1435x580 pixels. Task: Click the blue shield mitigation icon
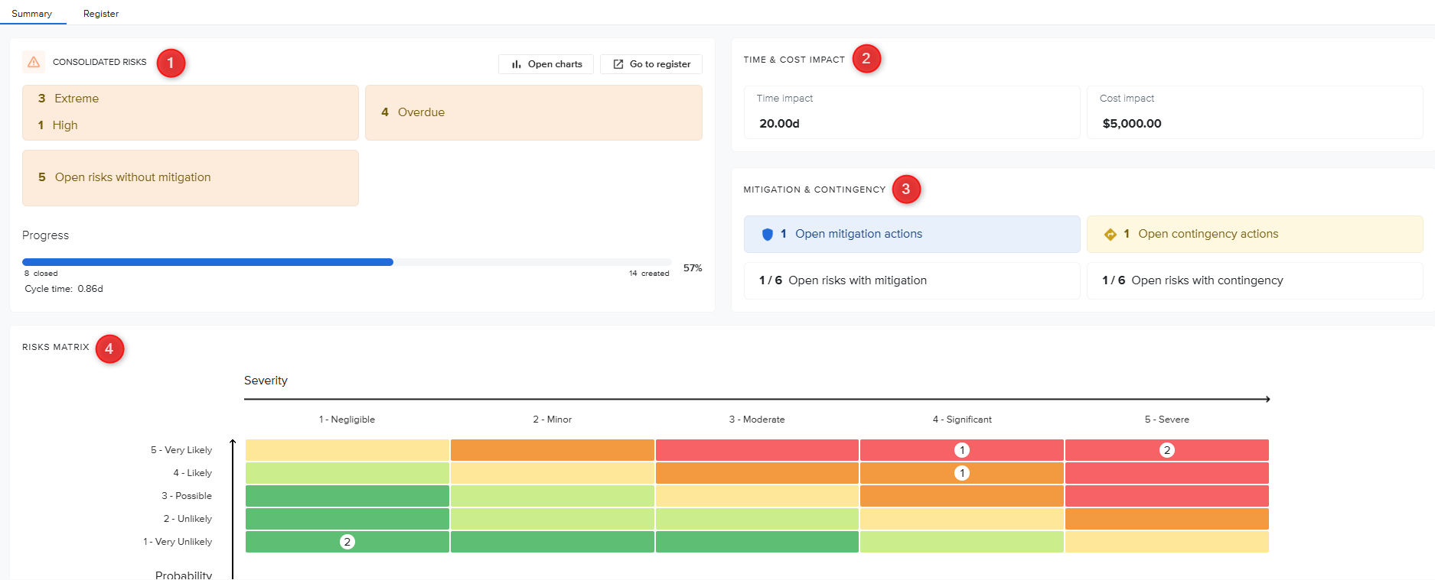(768, 235)
